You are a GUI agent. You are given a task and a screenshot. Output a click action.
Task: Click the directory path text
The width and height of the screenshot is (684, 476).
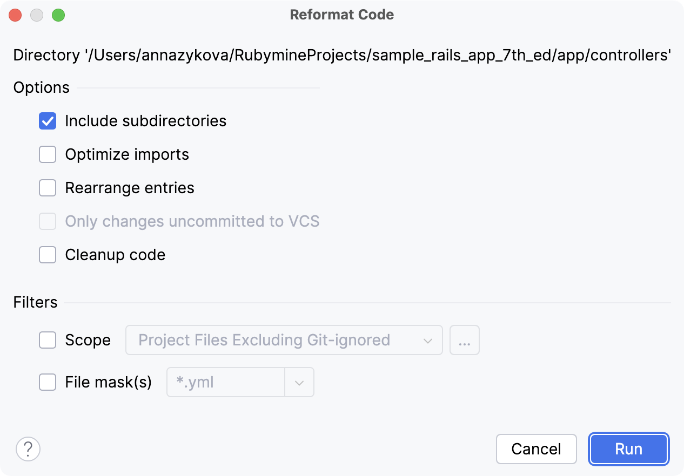[341, 55]
